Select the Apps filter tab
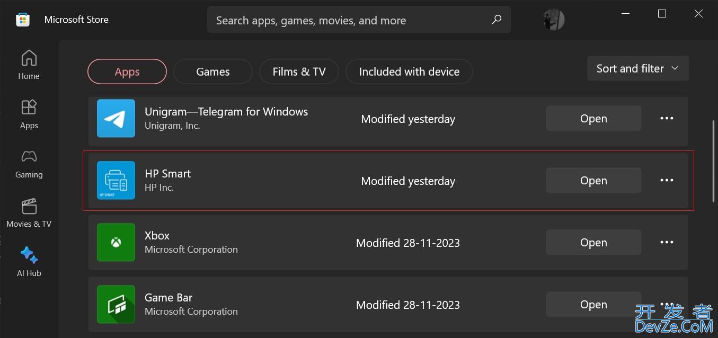 127,72
